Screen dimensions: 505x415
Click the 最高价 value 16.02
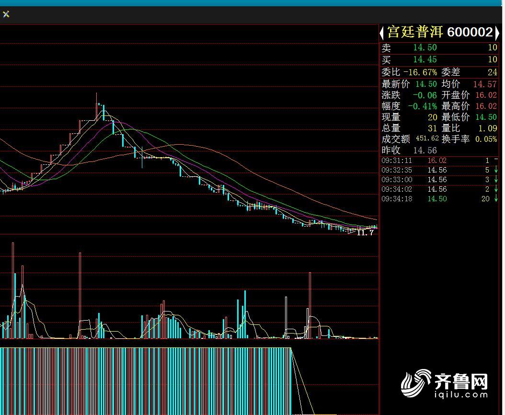486,106
